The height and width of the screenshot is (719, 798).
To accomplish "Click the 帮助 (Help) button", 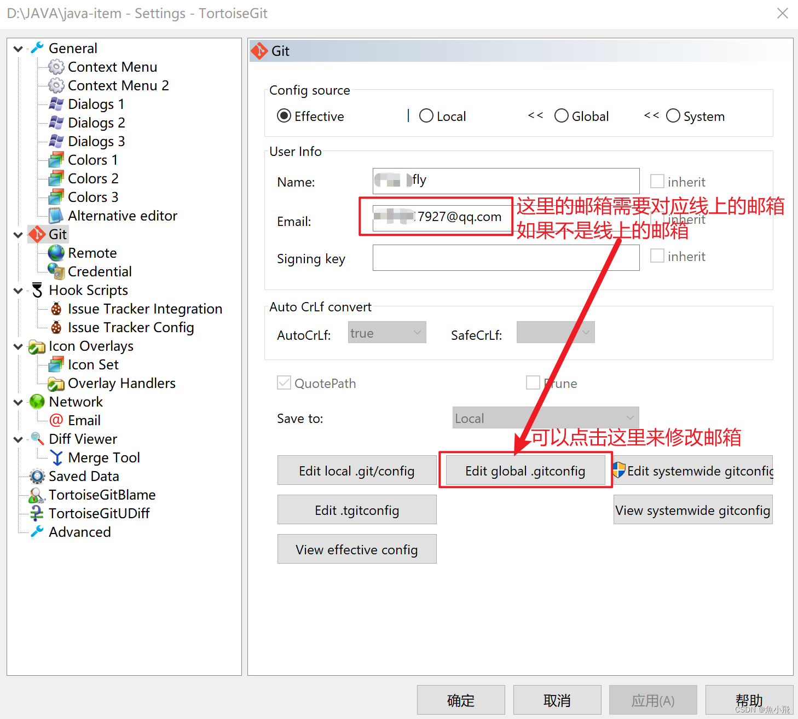I will (x=749, y=700).
